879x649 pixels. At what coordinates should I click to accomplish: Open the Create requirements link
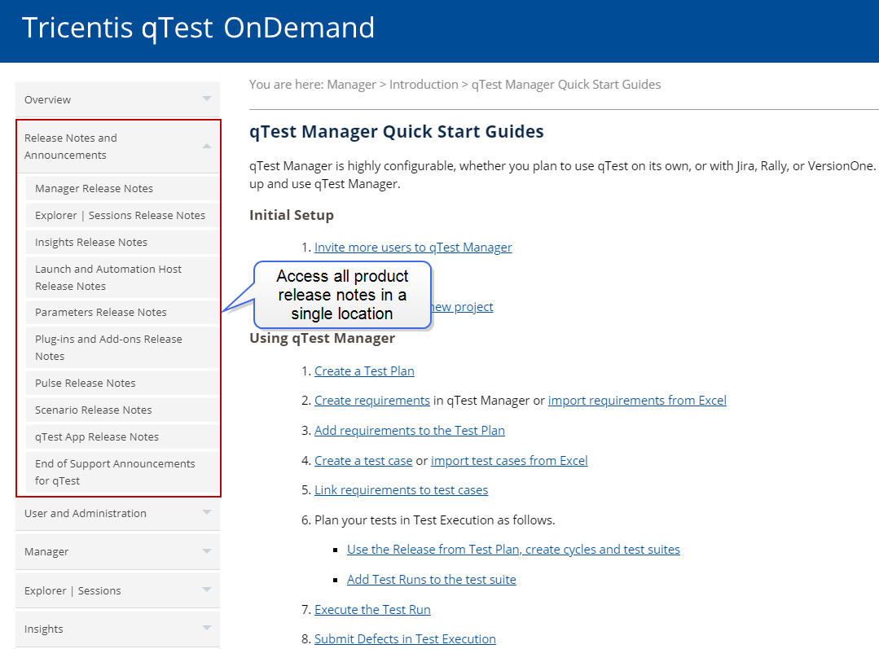pos(372,400)
